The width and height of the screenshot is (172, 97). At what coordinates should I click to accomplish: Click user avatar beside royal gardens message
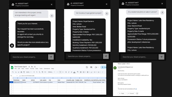[107, 14]
